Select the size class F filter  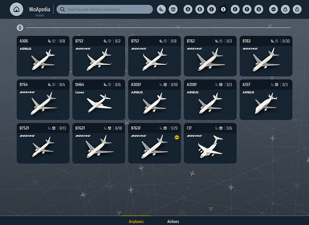(246, 9)
